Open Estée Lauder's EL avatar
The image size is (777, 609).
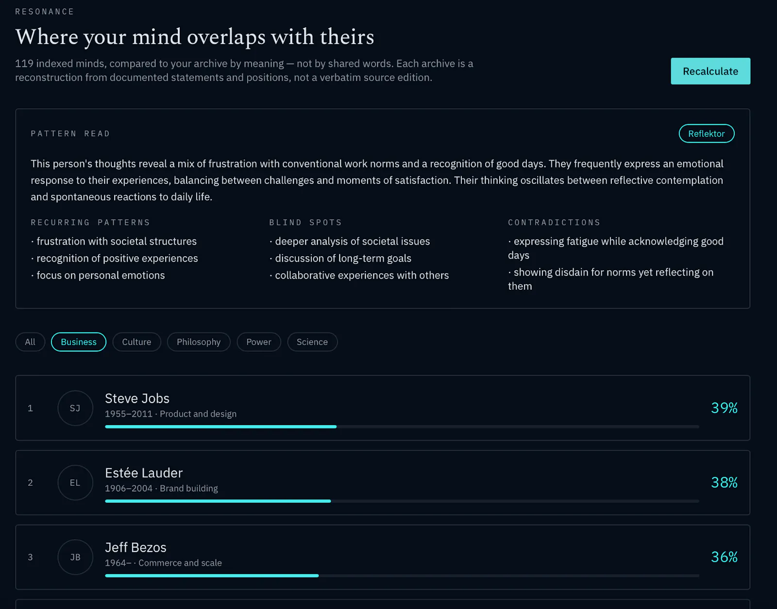click(75, 483)
